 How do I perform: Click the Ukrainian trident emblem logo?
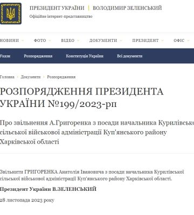11,13
